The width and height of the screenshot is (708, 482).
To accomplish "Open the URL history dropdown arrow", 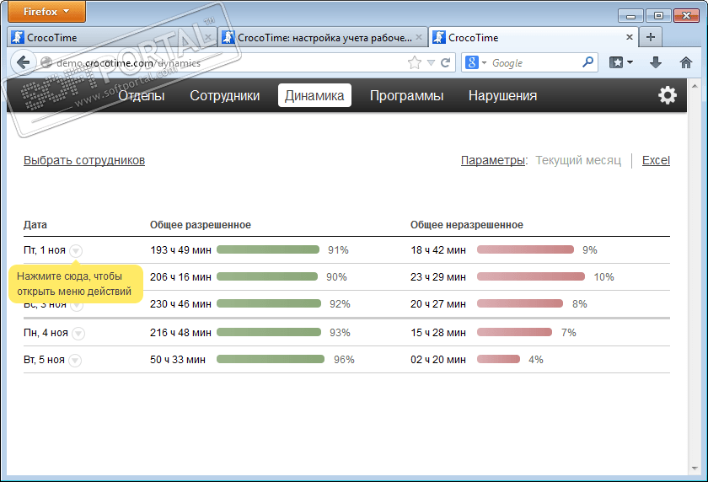I will 431,62.
